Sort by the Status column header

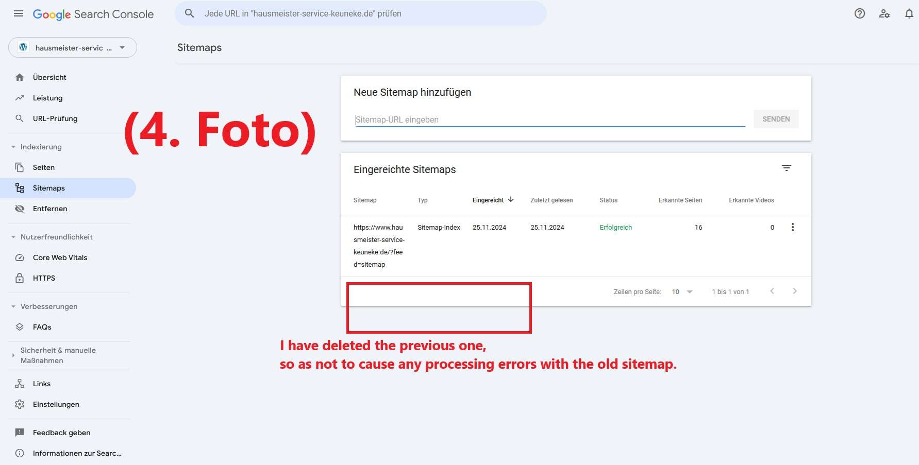608,200
